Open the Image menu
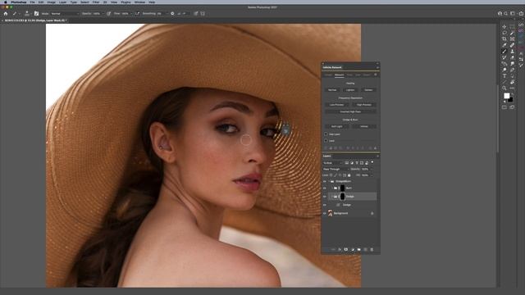Image resolution: width=525 pixels, height=295 pixels. (51, 2)
